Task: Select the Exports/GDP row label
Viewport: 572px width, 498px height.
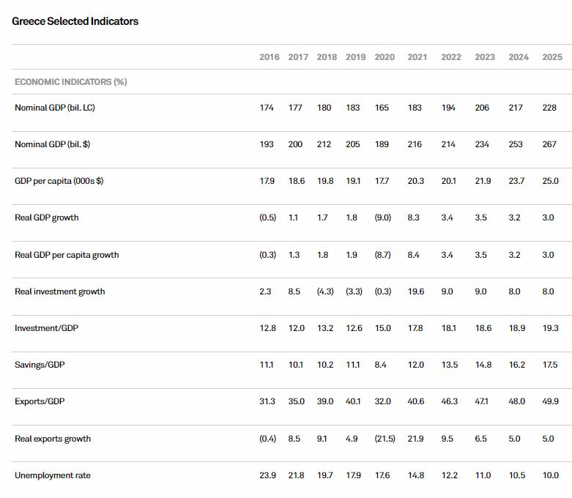Action: (40, 401)
